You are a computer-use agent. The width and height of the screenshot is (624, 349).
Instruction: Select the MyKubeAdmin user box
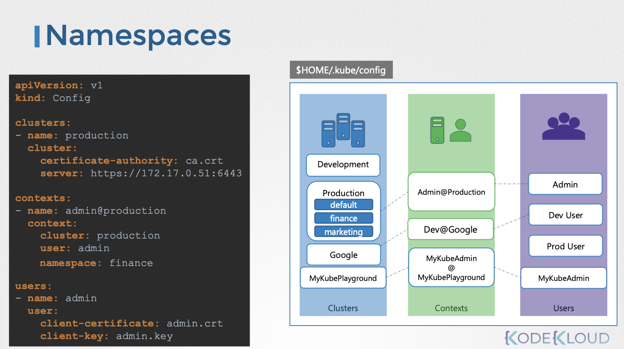pos(563,278)
